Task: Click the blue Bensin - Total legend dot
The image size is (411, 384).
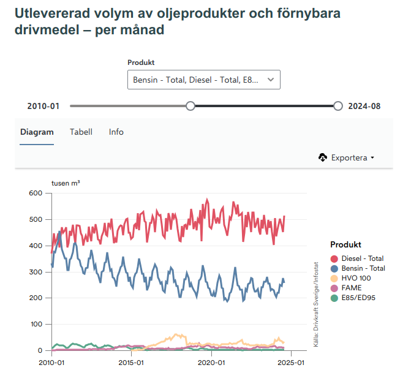Action: (x=334, y=269)
